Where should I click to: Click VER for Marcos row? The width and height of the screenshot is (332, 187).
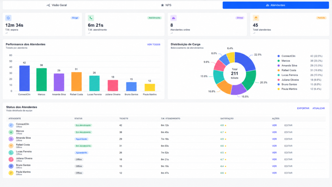(274, 132)
